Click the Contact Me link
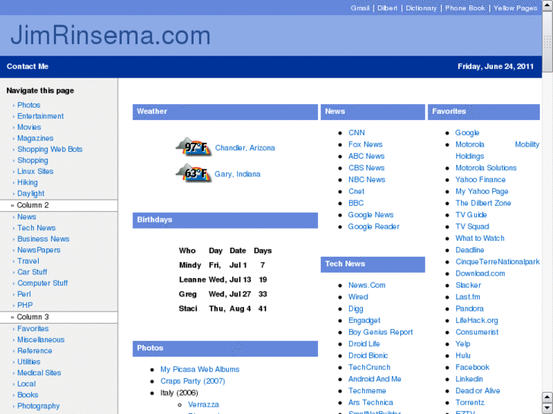 27,66
